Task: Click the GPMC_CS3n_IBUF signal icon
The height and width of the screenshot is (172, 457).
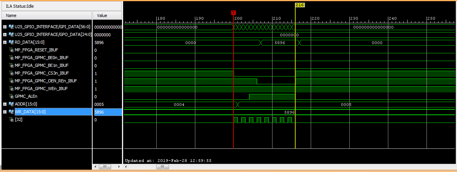Action: tap(11, 73)
